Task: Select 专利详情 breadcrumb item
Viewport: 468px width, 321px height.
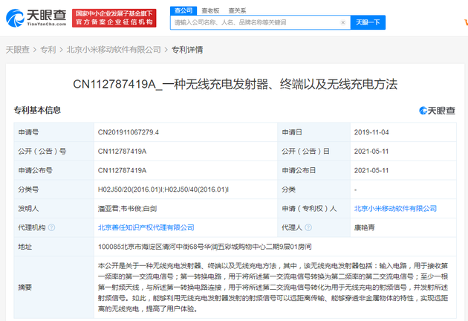Action: point(187,50)
